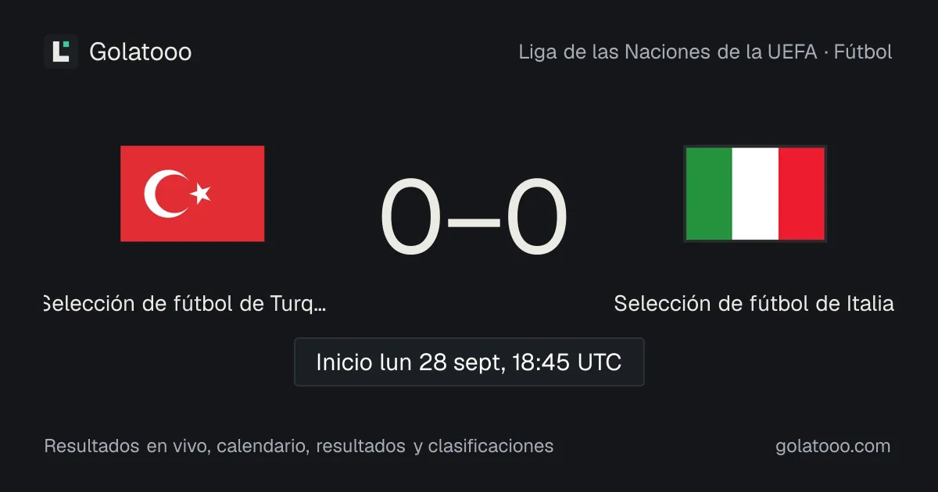Select the Turkey flag image
The width and height of the screenshot is (938, 492).
pyautogui.click(x=192, y=194)
